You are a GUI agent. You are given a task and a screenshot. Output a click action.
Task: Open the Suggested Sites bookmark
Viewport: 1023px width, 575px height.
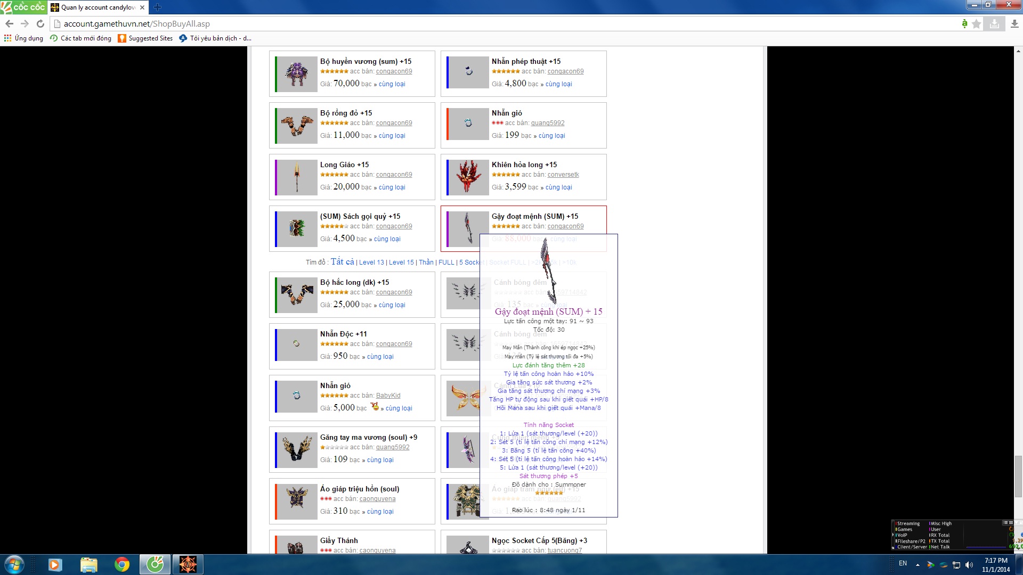(x=145, y=38)
